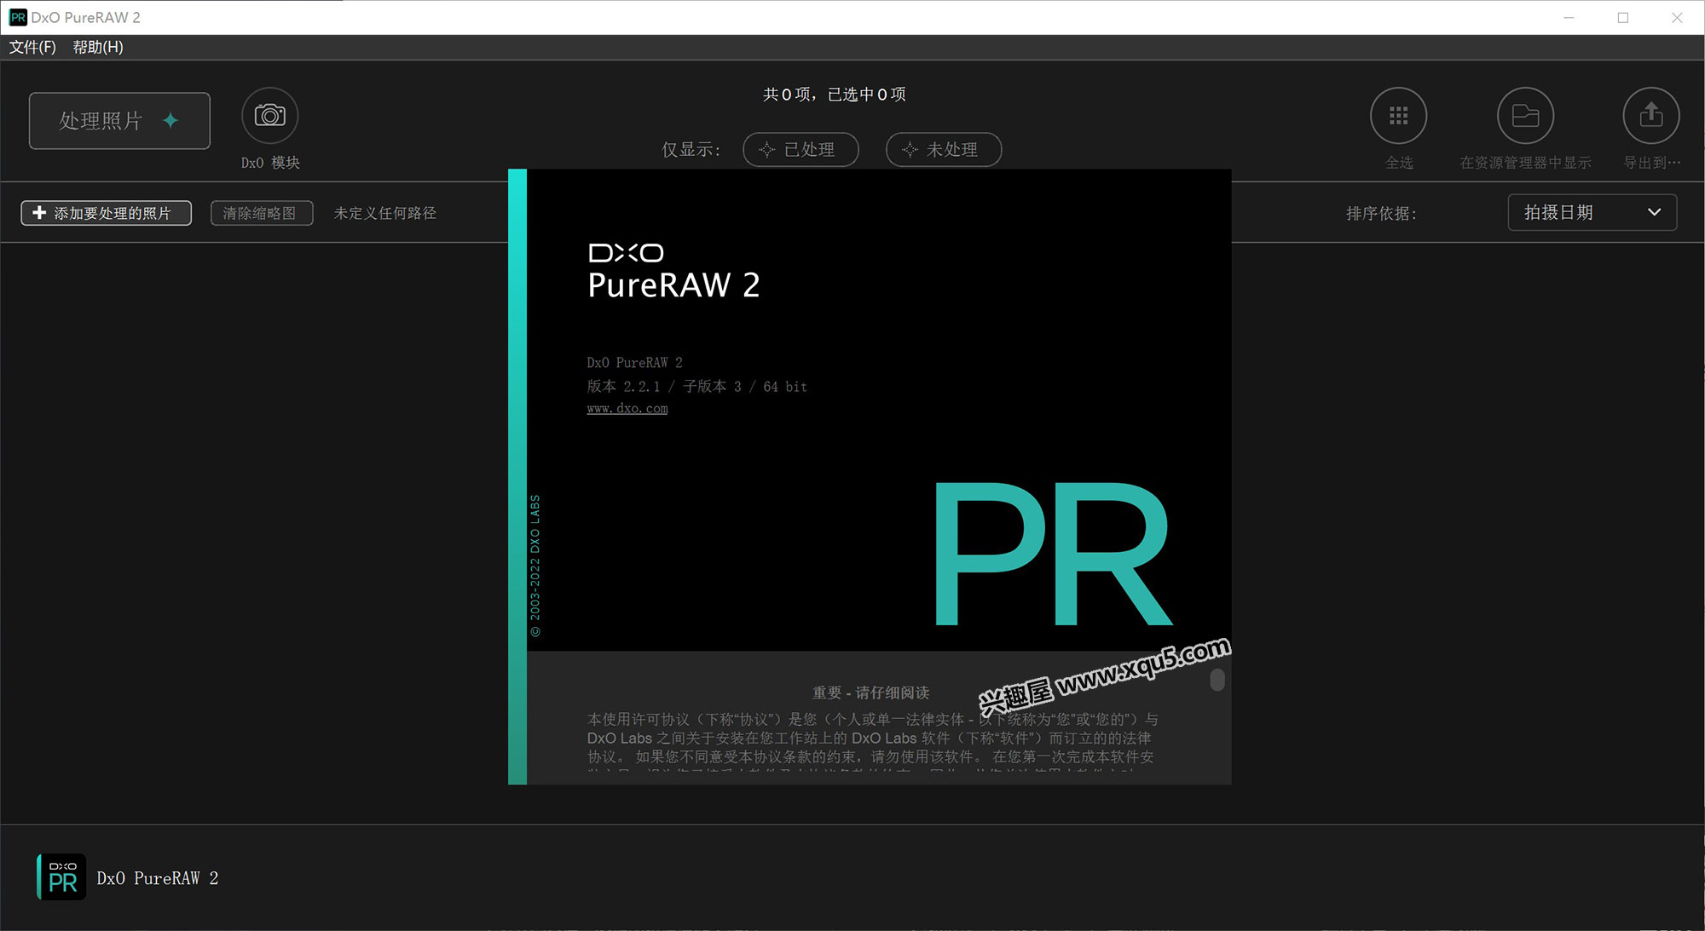Open the DxO 模块 camera icon
The image size is (1705, 931).
coord(270,116)
